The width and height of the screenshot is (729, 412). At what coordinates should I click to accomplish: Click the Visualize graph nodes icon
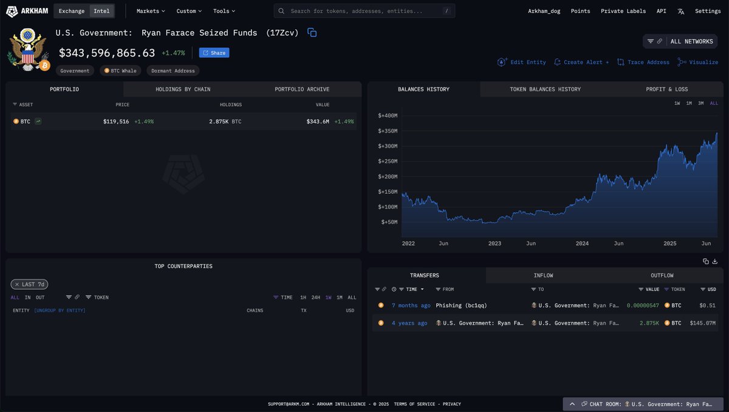click(x=682, y=62)
